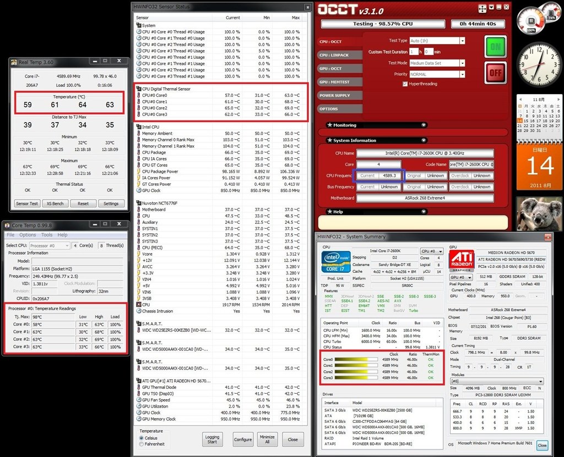The image size is (564, 457).
Task: Switch to the GPU : OCCT tab
Action: pyautogui.click(x=339, y=69)
